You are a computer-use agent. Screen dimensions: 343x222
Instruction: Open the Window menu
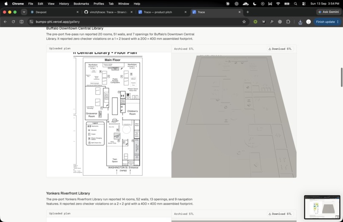tap(123, 3)
